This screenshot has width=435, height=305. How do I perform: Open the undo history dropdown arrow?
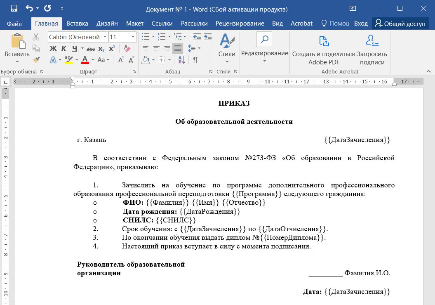(x=38, y=9)
